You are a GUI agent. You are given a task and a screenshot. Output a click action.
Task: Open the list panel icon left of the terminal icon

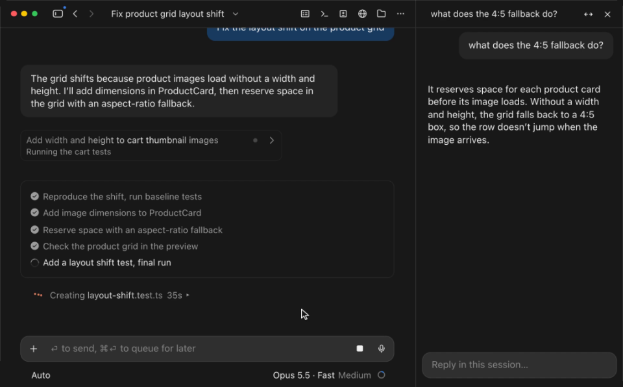tap(305, 14)
